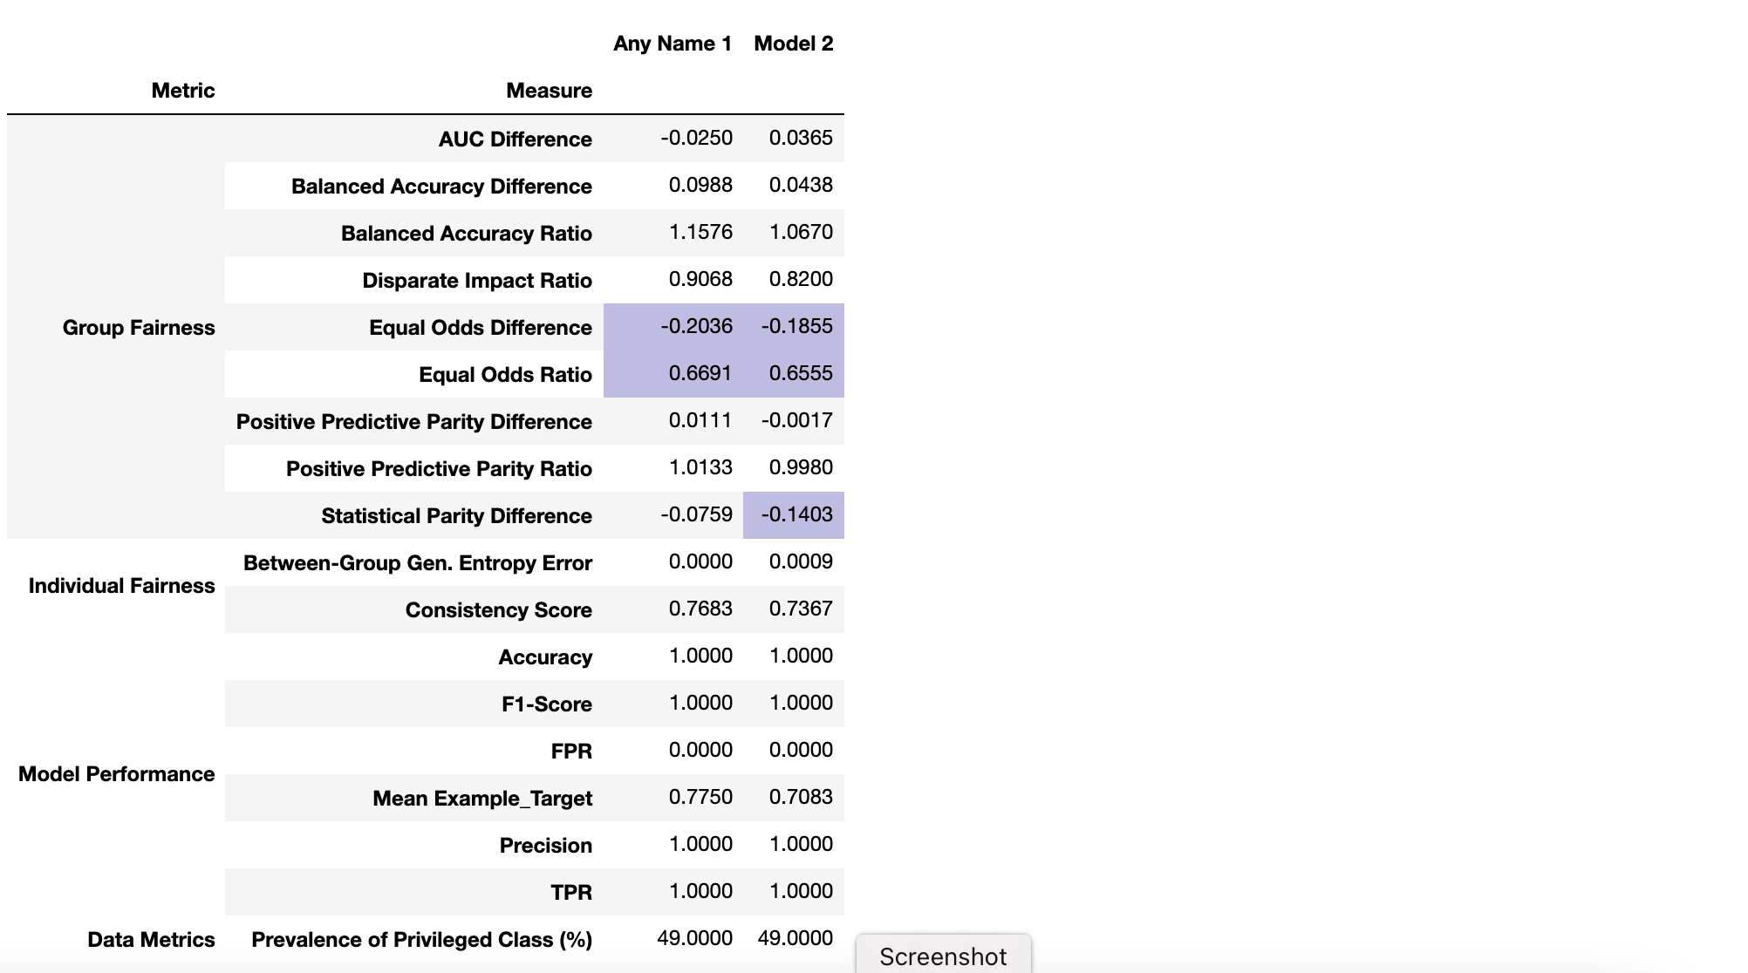1748x973 pixels.
Task: Click the Any Name 1 column header
Action: (x=672, y=44)
